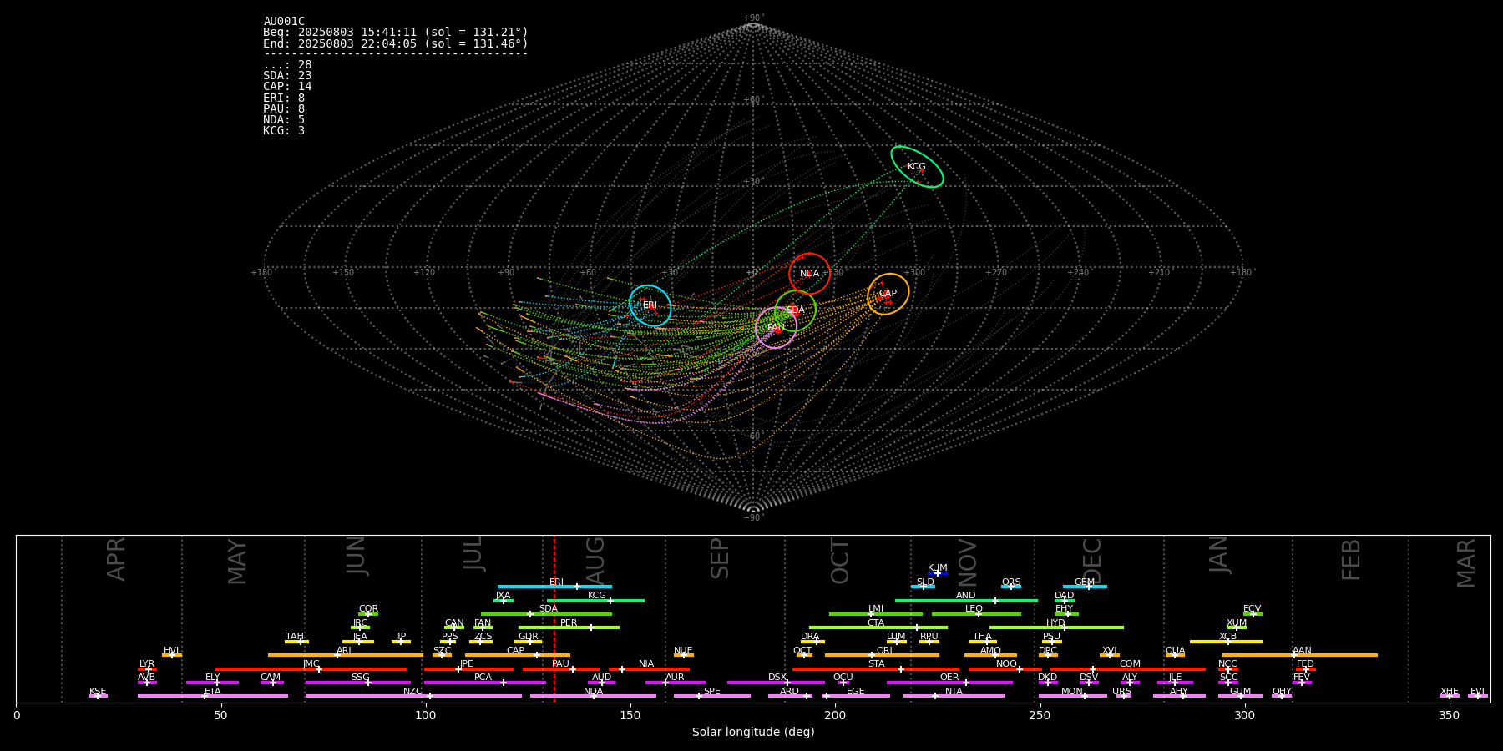1503x751 pixels.
Task: Click the -90° label below the sky map
Action: [753, 517]
